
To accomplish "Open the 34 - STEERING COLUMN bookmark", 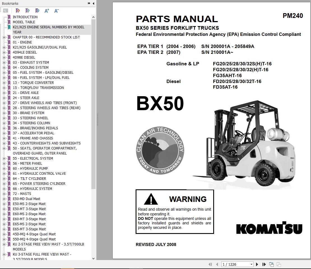I will (x=32, y=123).
